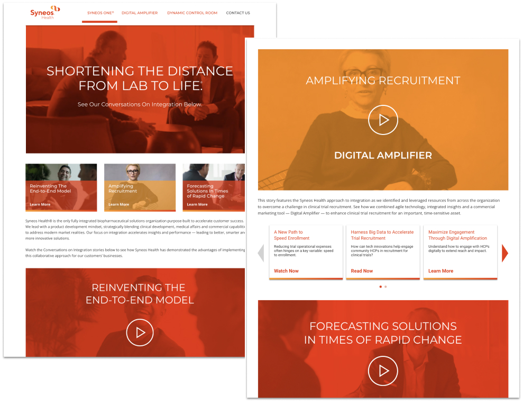The width and height of the screenshot is (523, 404).
Task: Open the Reinventing The End-to-End Model thumbnail
Action: (61, 187)
